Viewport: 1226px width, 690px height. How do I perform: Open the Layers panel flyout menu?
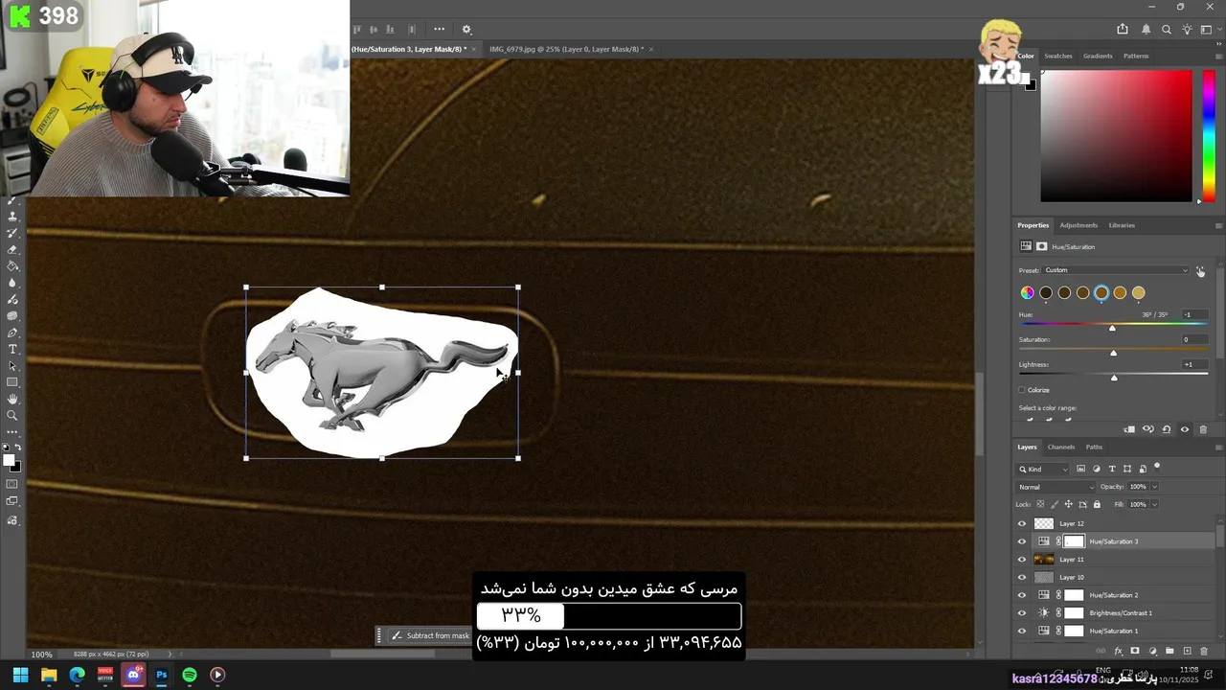pyautogui.click(x=1219, y=448)
